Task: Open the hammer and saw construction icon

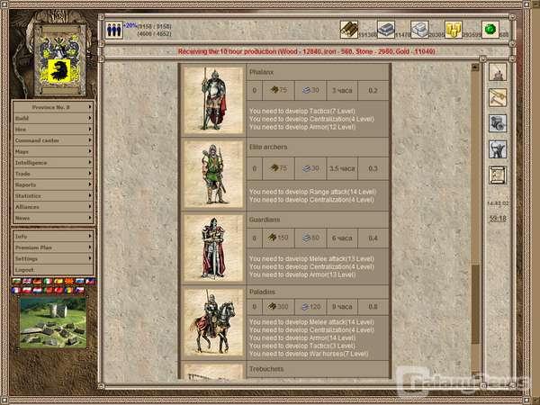Action: tap(498, 97)
